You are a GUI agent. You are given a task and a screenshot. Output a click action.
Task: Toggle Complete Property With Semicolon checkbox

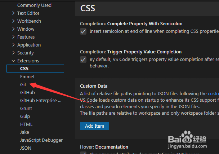click(83, 31)
